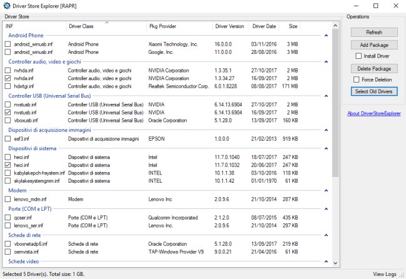Screen dimensions: 406x279
Task: Click the 171 MB size value
Action: pos(290,86)
